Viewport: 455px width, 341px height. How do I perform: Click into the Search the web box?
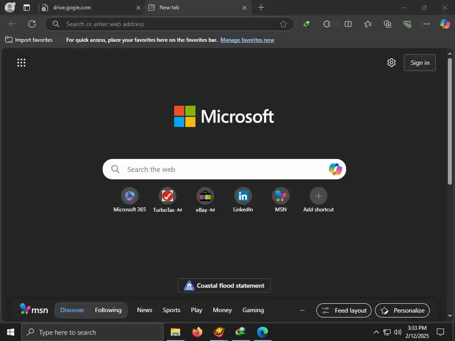tap(224, 169)
